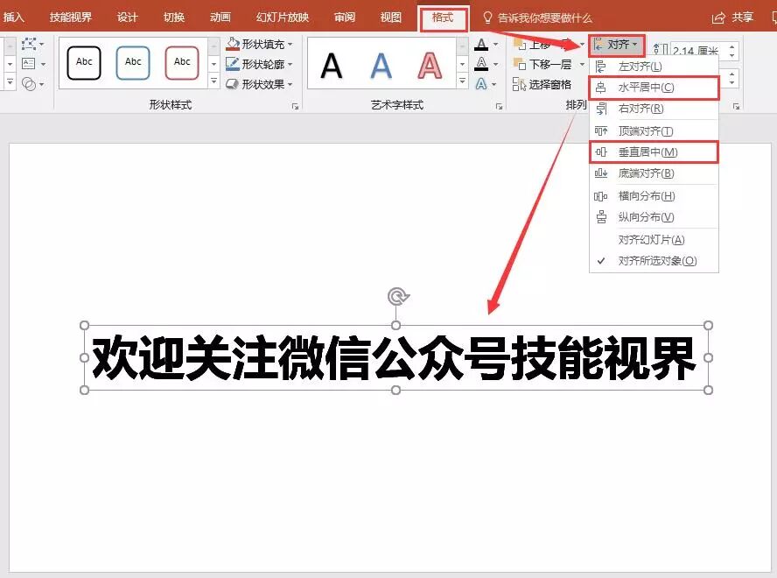Switch to the 格式 (Format) ribbon tab
Viewport: 777px width, 578px height.
[x=443, y=16]
